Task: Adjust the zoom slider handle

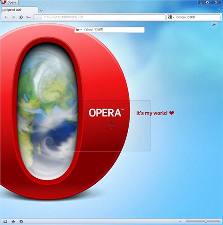Action: (206, 221)
